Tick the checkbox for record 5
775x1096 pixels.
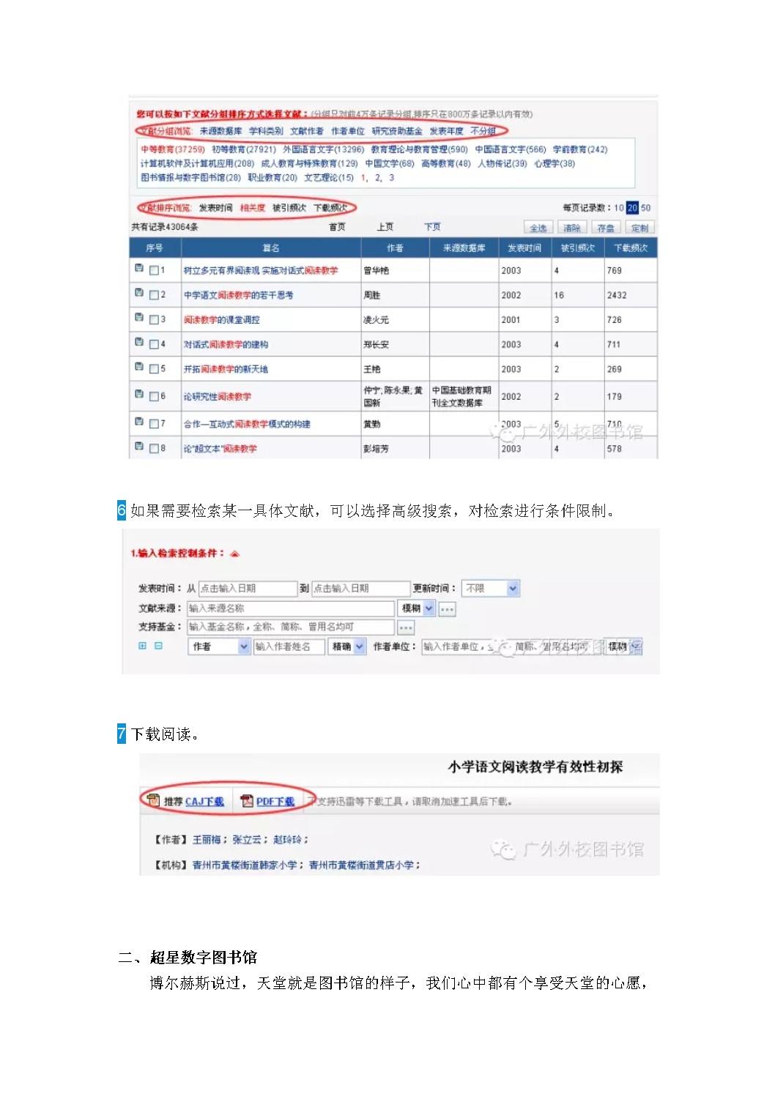154,369
